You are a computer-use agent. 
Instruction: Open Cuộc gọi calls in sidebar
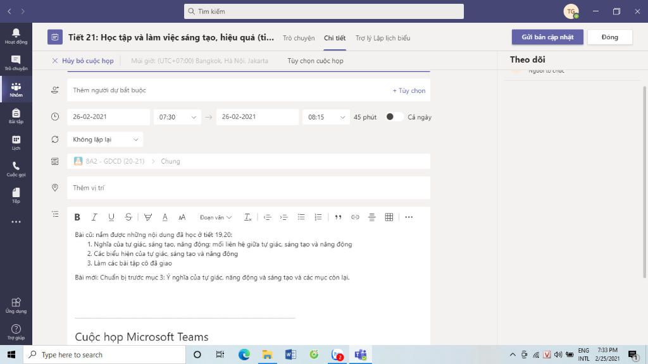[x=16, y=169]
